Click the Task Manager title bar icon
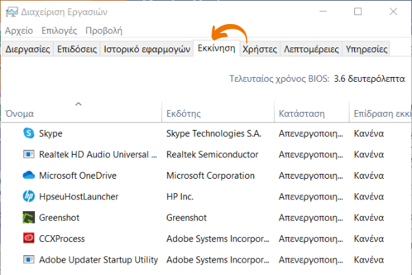This screenshot has height=275, width=412. point(12,12)
